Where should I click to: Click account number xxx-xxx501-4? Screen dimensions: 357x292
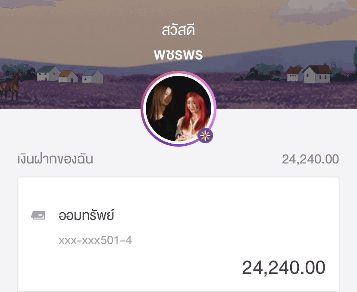[95, 240]
